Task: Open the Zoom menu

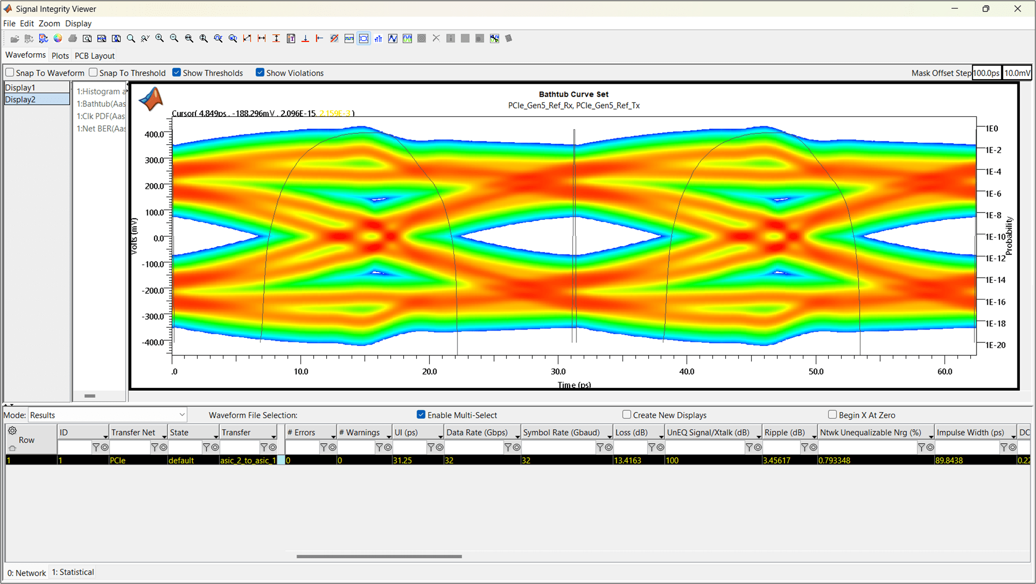Action: click(49, 23)
